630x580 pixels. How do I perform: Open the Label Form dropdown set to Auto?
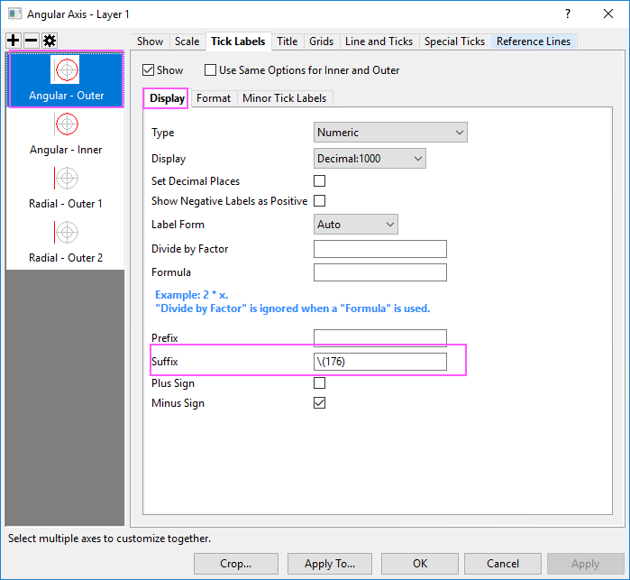(356, 225)
